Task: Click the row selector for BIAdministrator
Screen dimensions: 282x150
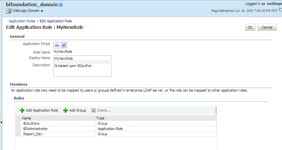Action: pos(18,129)
